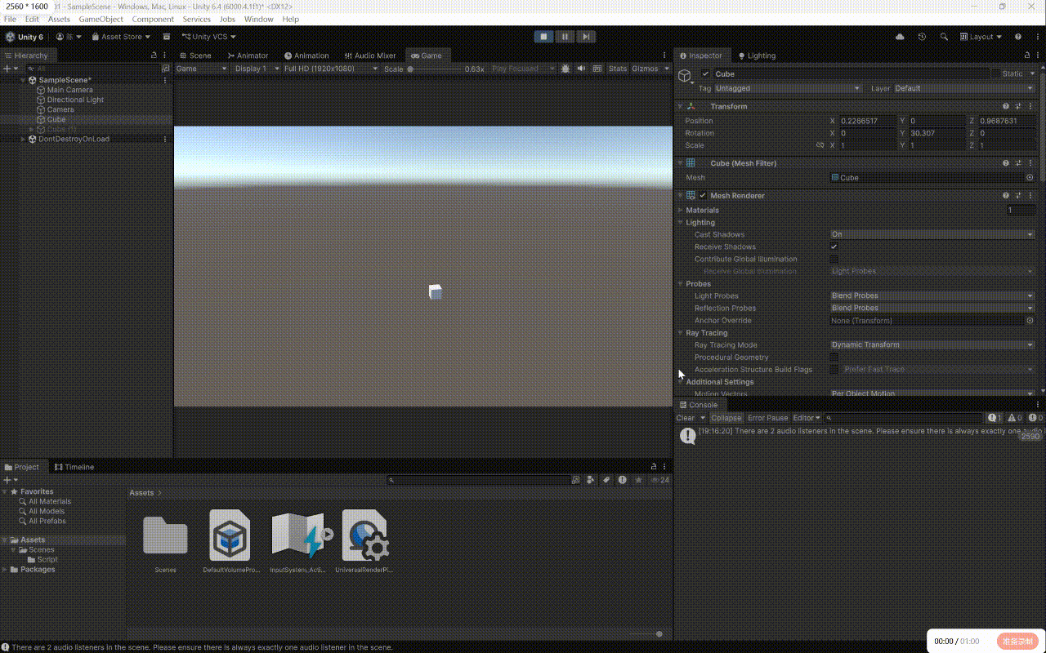Uncheck Receive Shadows checkbox
The width and height of the screenshot is (1046, 653).
(x=834, y=247)
